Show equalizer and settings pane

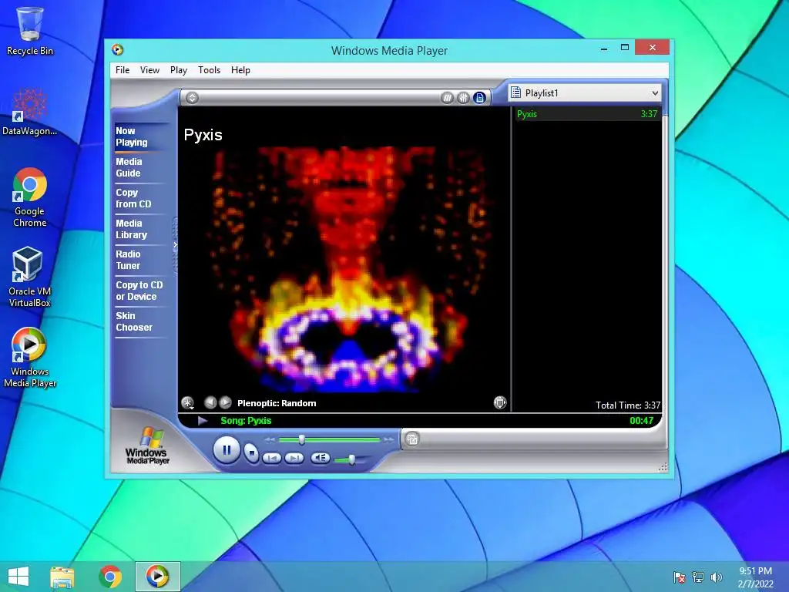point(463,98)
